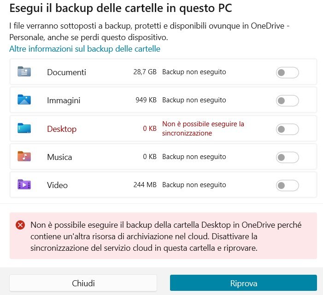Click the purple Video folder icon
The width and height of the screenshot is (323, 295).
pos(24,184)
